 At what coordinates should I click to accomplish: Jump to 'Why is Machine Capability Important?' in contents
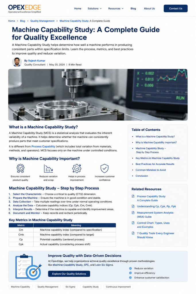tap(156, 142)
